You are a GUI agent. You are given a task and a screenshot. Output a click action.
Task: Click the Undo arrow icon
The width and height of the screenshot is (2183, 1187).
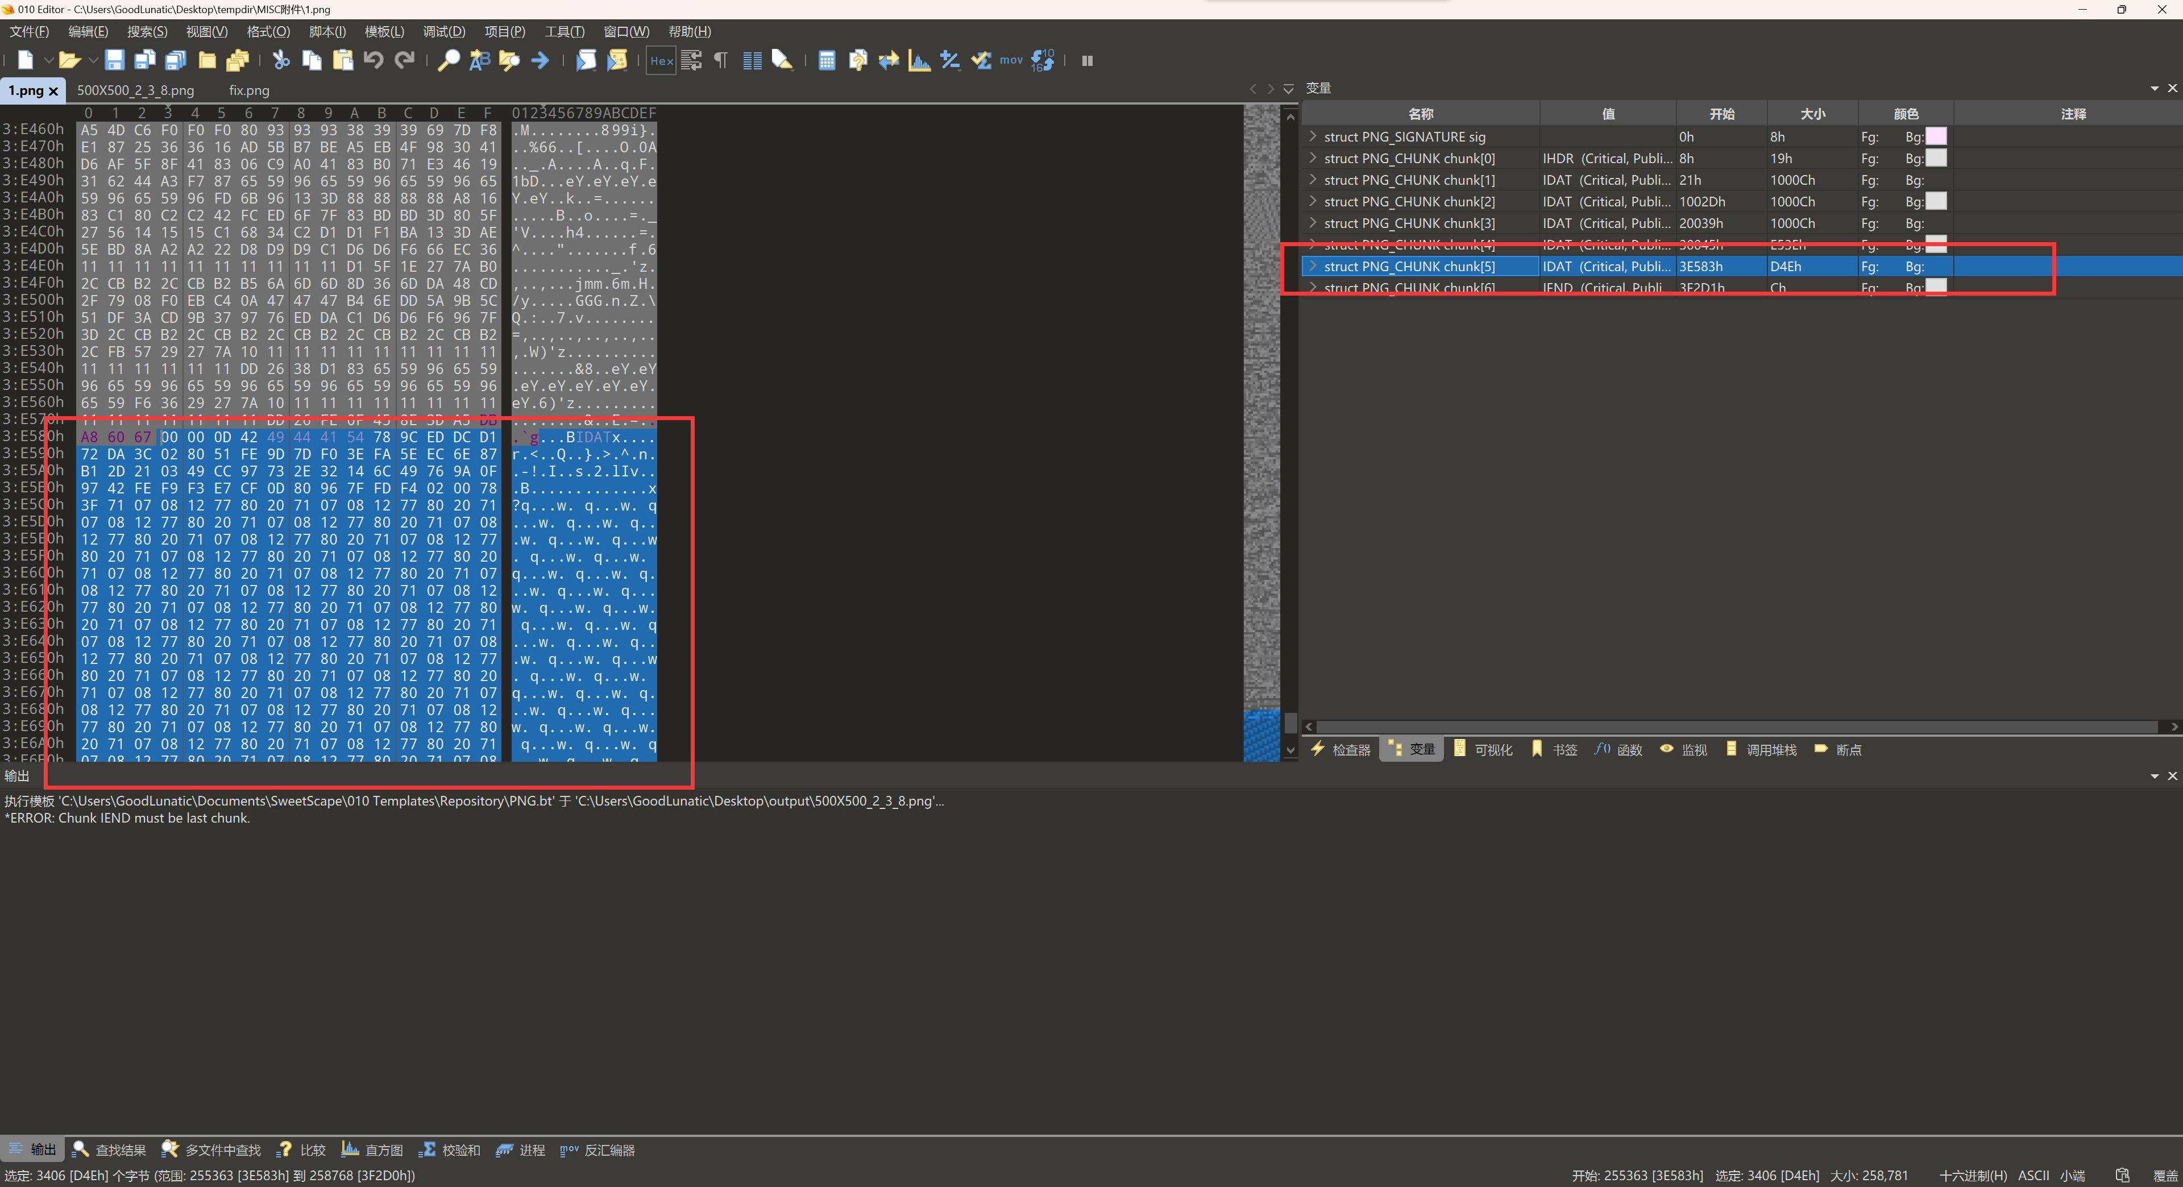[x=373, y=60]
